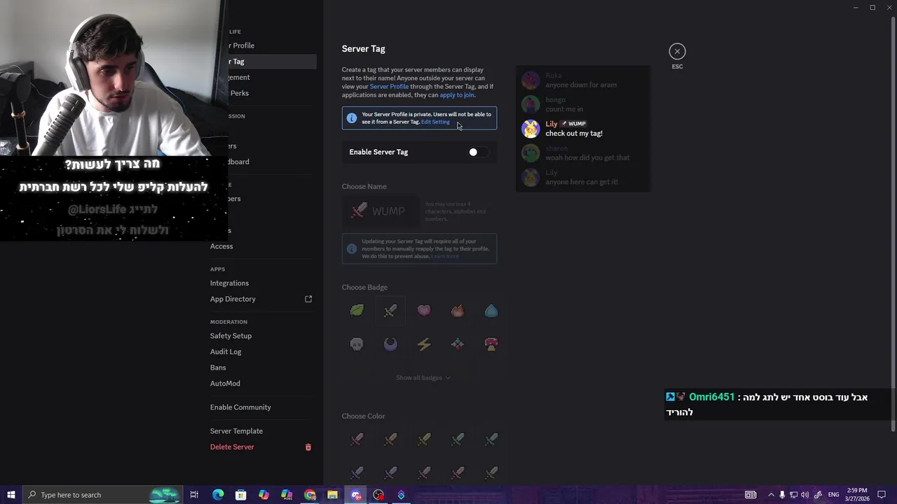The height and width of the screenshot is (504, 897).
Task: Click the 'anyone down for aram' message
Action: point(581,85)
